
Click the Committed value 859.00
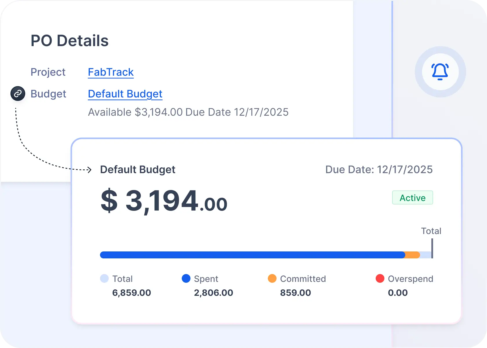pyautogui.click(x=295, y=293)
